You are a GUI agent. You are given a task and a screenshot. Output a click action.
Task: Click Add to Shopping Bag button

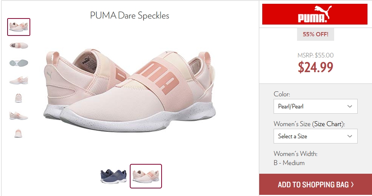(x=315, y=184)
